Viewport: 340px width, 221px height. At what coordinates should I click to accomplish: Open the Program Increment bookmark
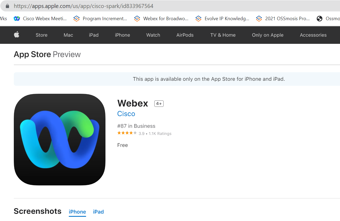point(100,19)
